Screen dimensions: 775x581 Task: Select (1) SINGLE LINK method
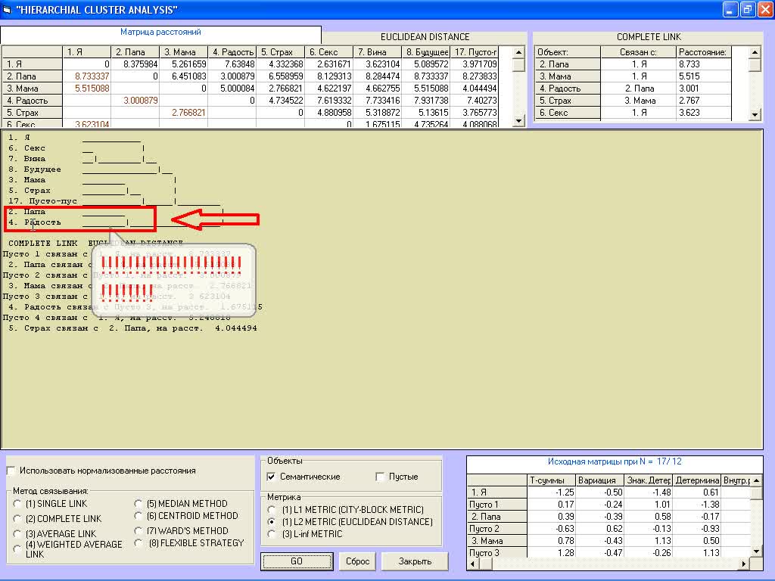coord(18,504)
